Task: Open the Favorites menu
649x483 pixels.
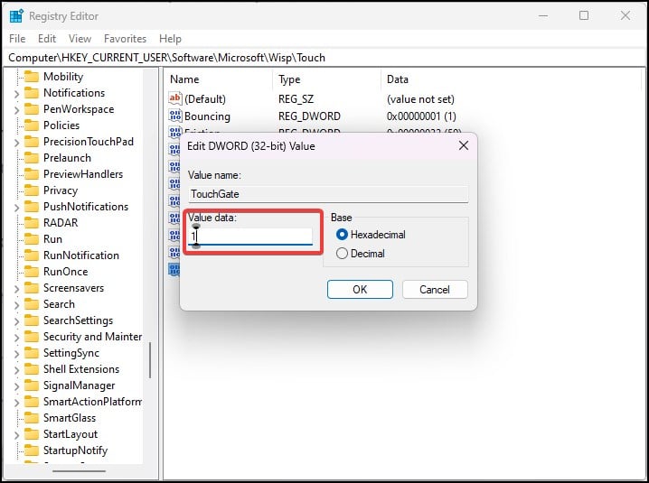Action: coord(125,39)
